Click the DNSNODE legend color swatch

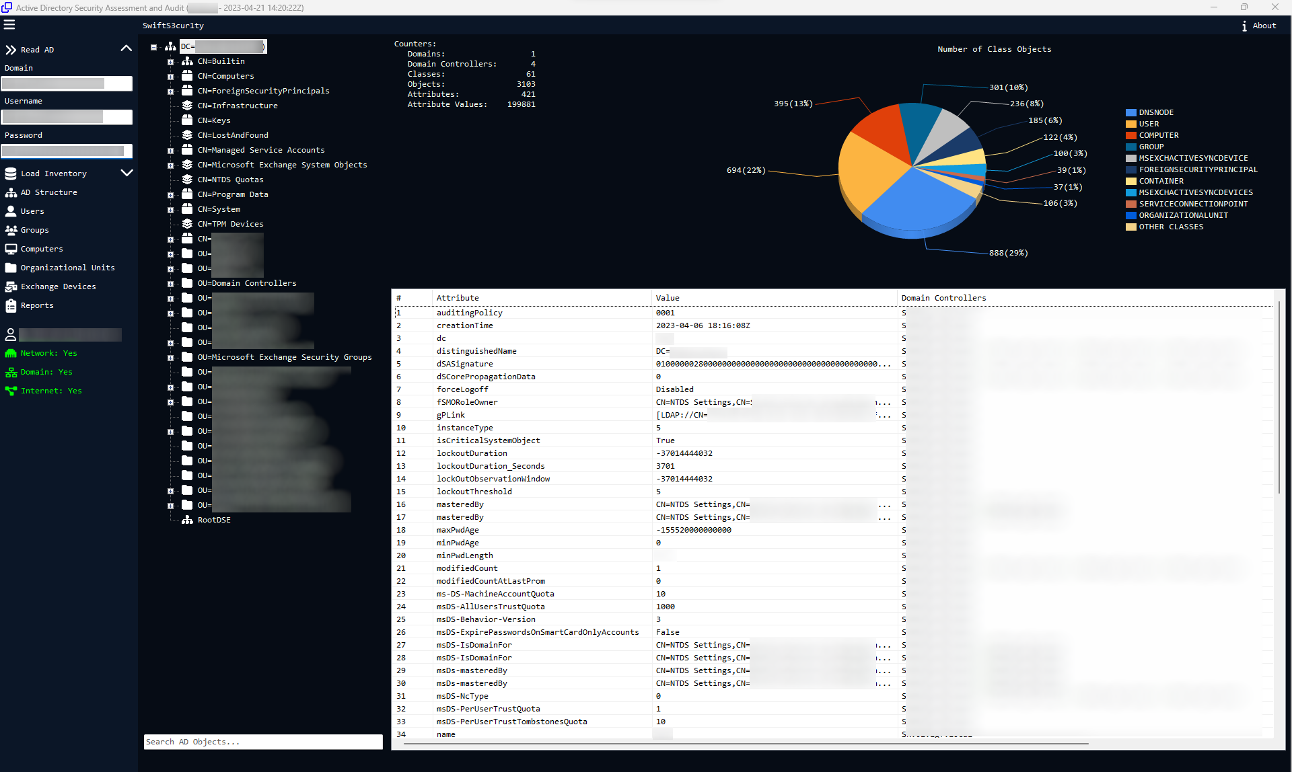point(1131,112)
